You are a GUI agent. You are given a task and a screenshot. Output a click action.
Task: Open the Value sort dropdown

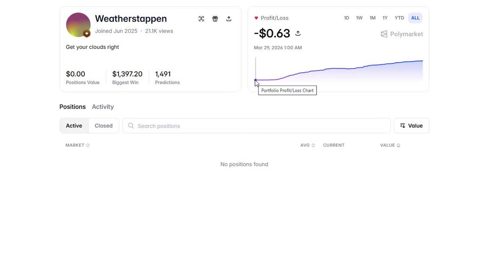412,126
